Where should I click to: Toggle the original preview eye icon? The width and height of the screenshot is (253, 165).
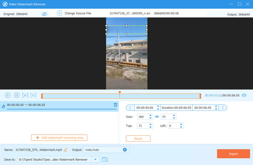pyautogui.click(x=44, y=14)
